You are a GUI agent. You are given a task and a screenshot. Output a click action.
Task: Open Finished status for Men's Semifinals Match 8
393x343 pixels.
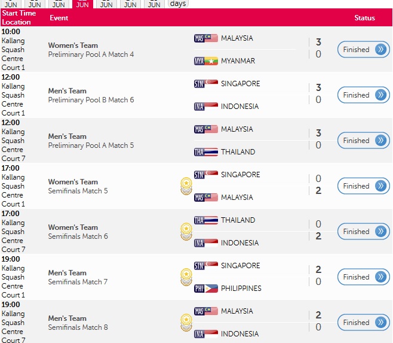coord(363,323)
